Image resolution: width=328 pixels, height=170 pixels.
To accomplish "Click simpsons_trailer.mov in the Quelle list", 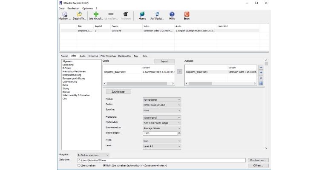I will [x=115, y=72].
